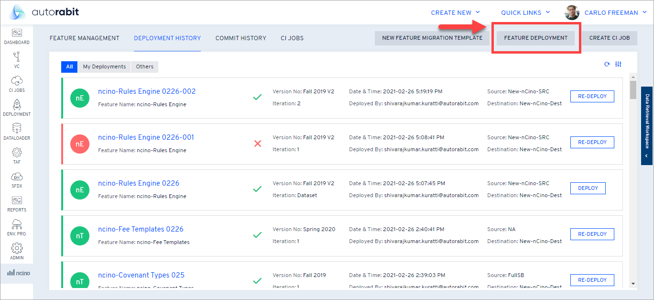Select the Others filter

coord(144,67)
